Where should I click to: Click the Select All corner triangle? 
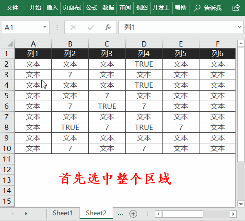coord(11,44)
